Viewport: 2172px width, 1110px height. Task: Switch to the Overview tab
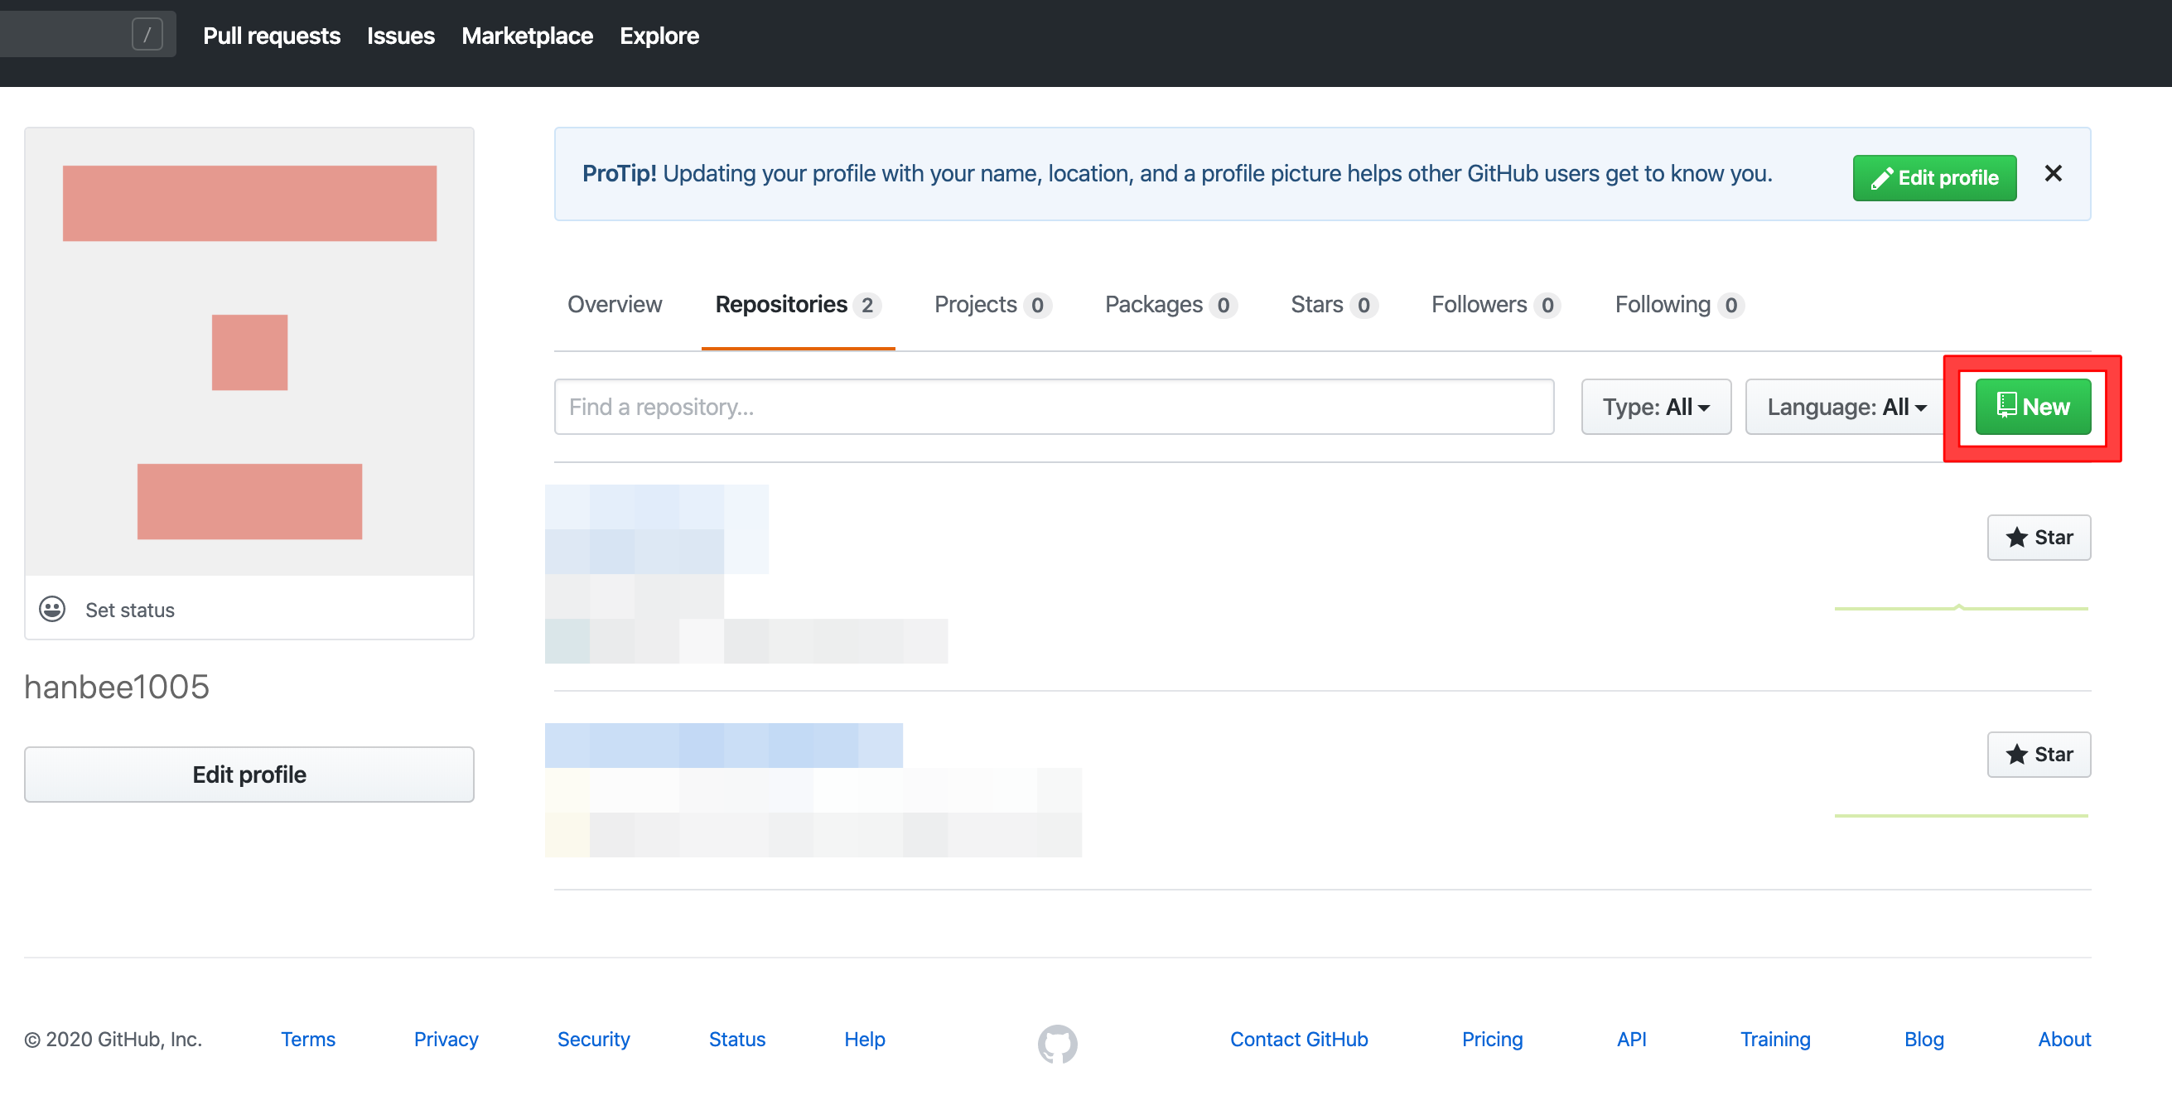tap(614, 305)
